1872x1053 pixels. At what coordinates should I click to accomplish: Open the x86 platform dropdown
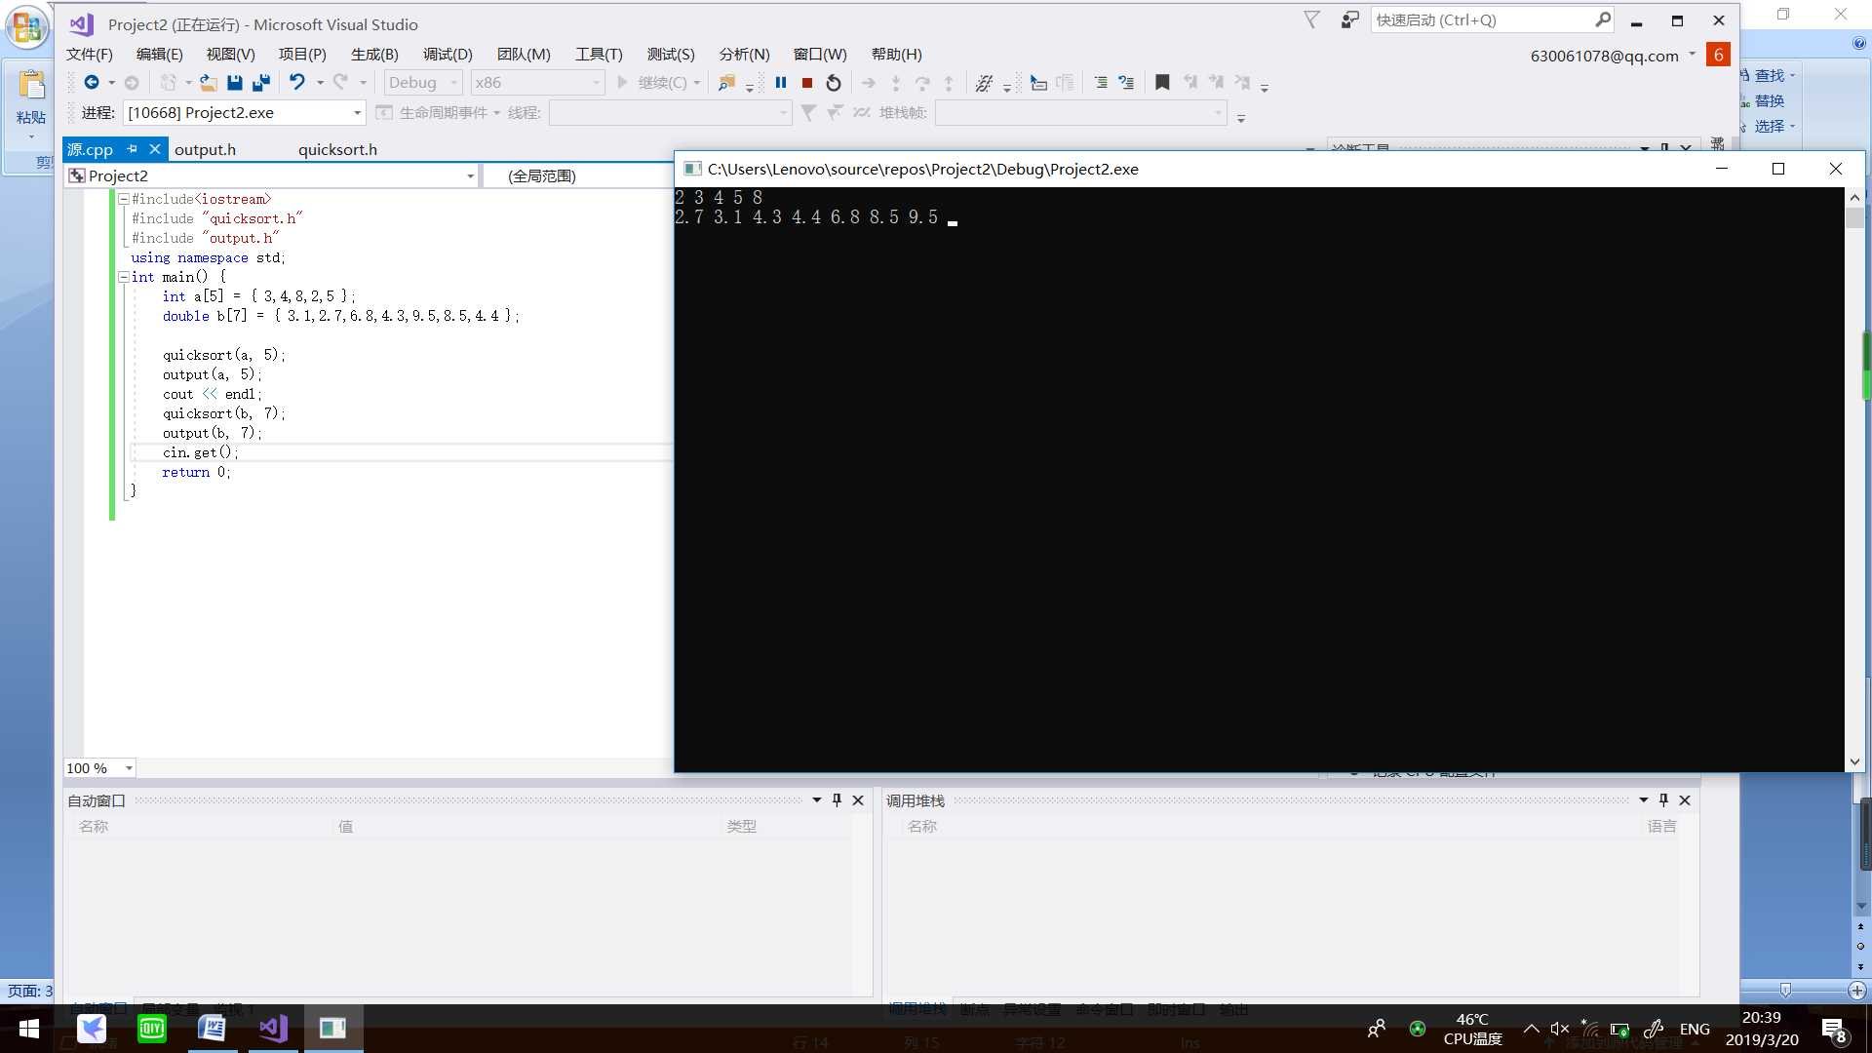[538, 83]
